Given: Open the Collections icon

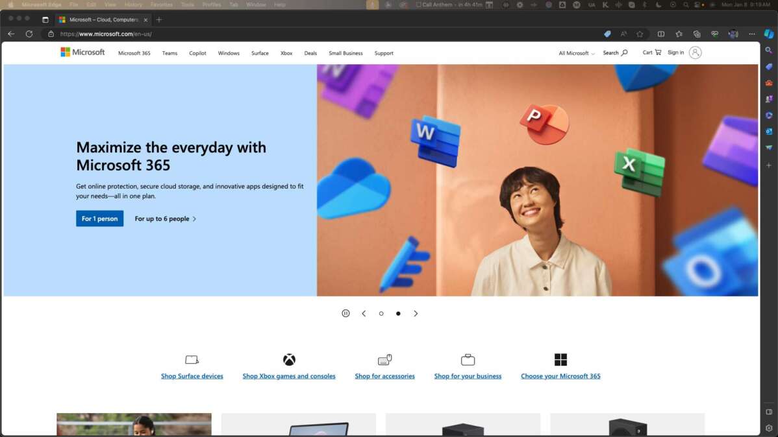Looking at the screenshot, I should [697, 34].
